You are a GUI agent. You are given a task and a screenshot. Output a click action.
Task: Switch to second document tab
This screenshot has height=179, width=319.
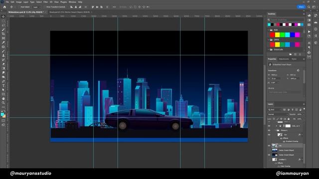tap(69, 12)
